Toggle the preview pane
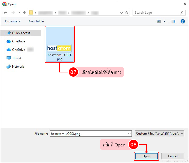Image resolution: width=189 pixels, height=163 pixels. click(173, 21)
